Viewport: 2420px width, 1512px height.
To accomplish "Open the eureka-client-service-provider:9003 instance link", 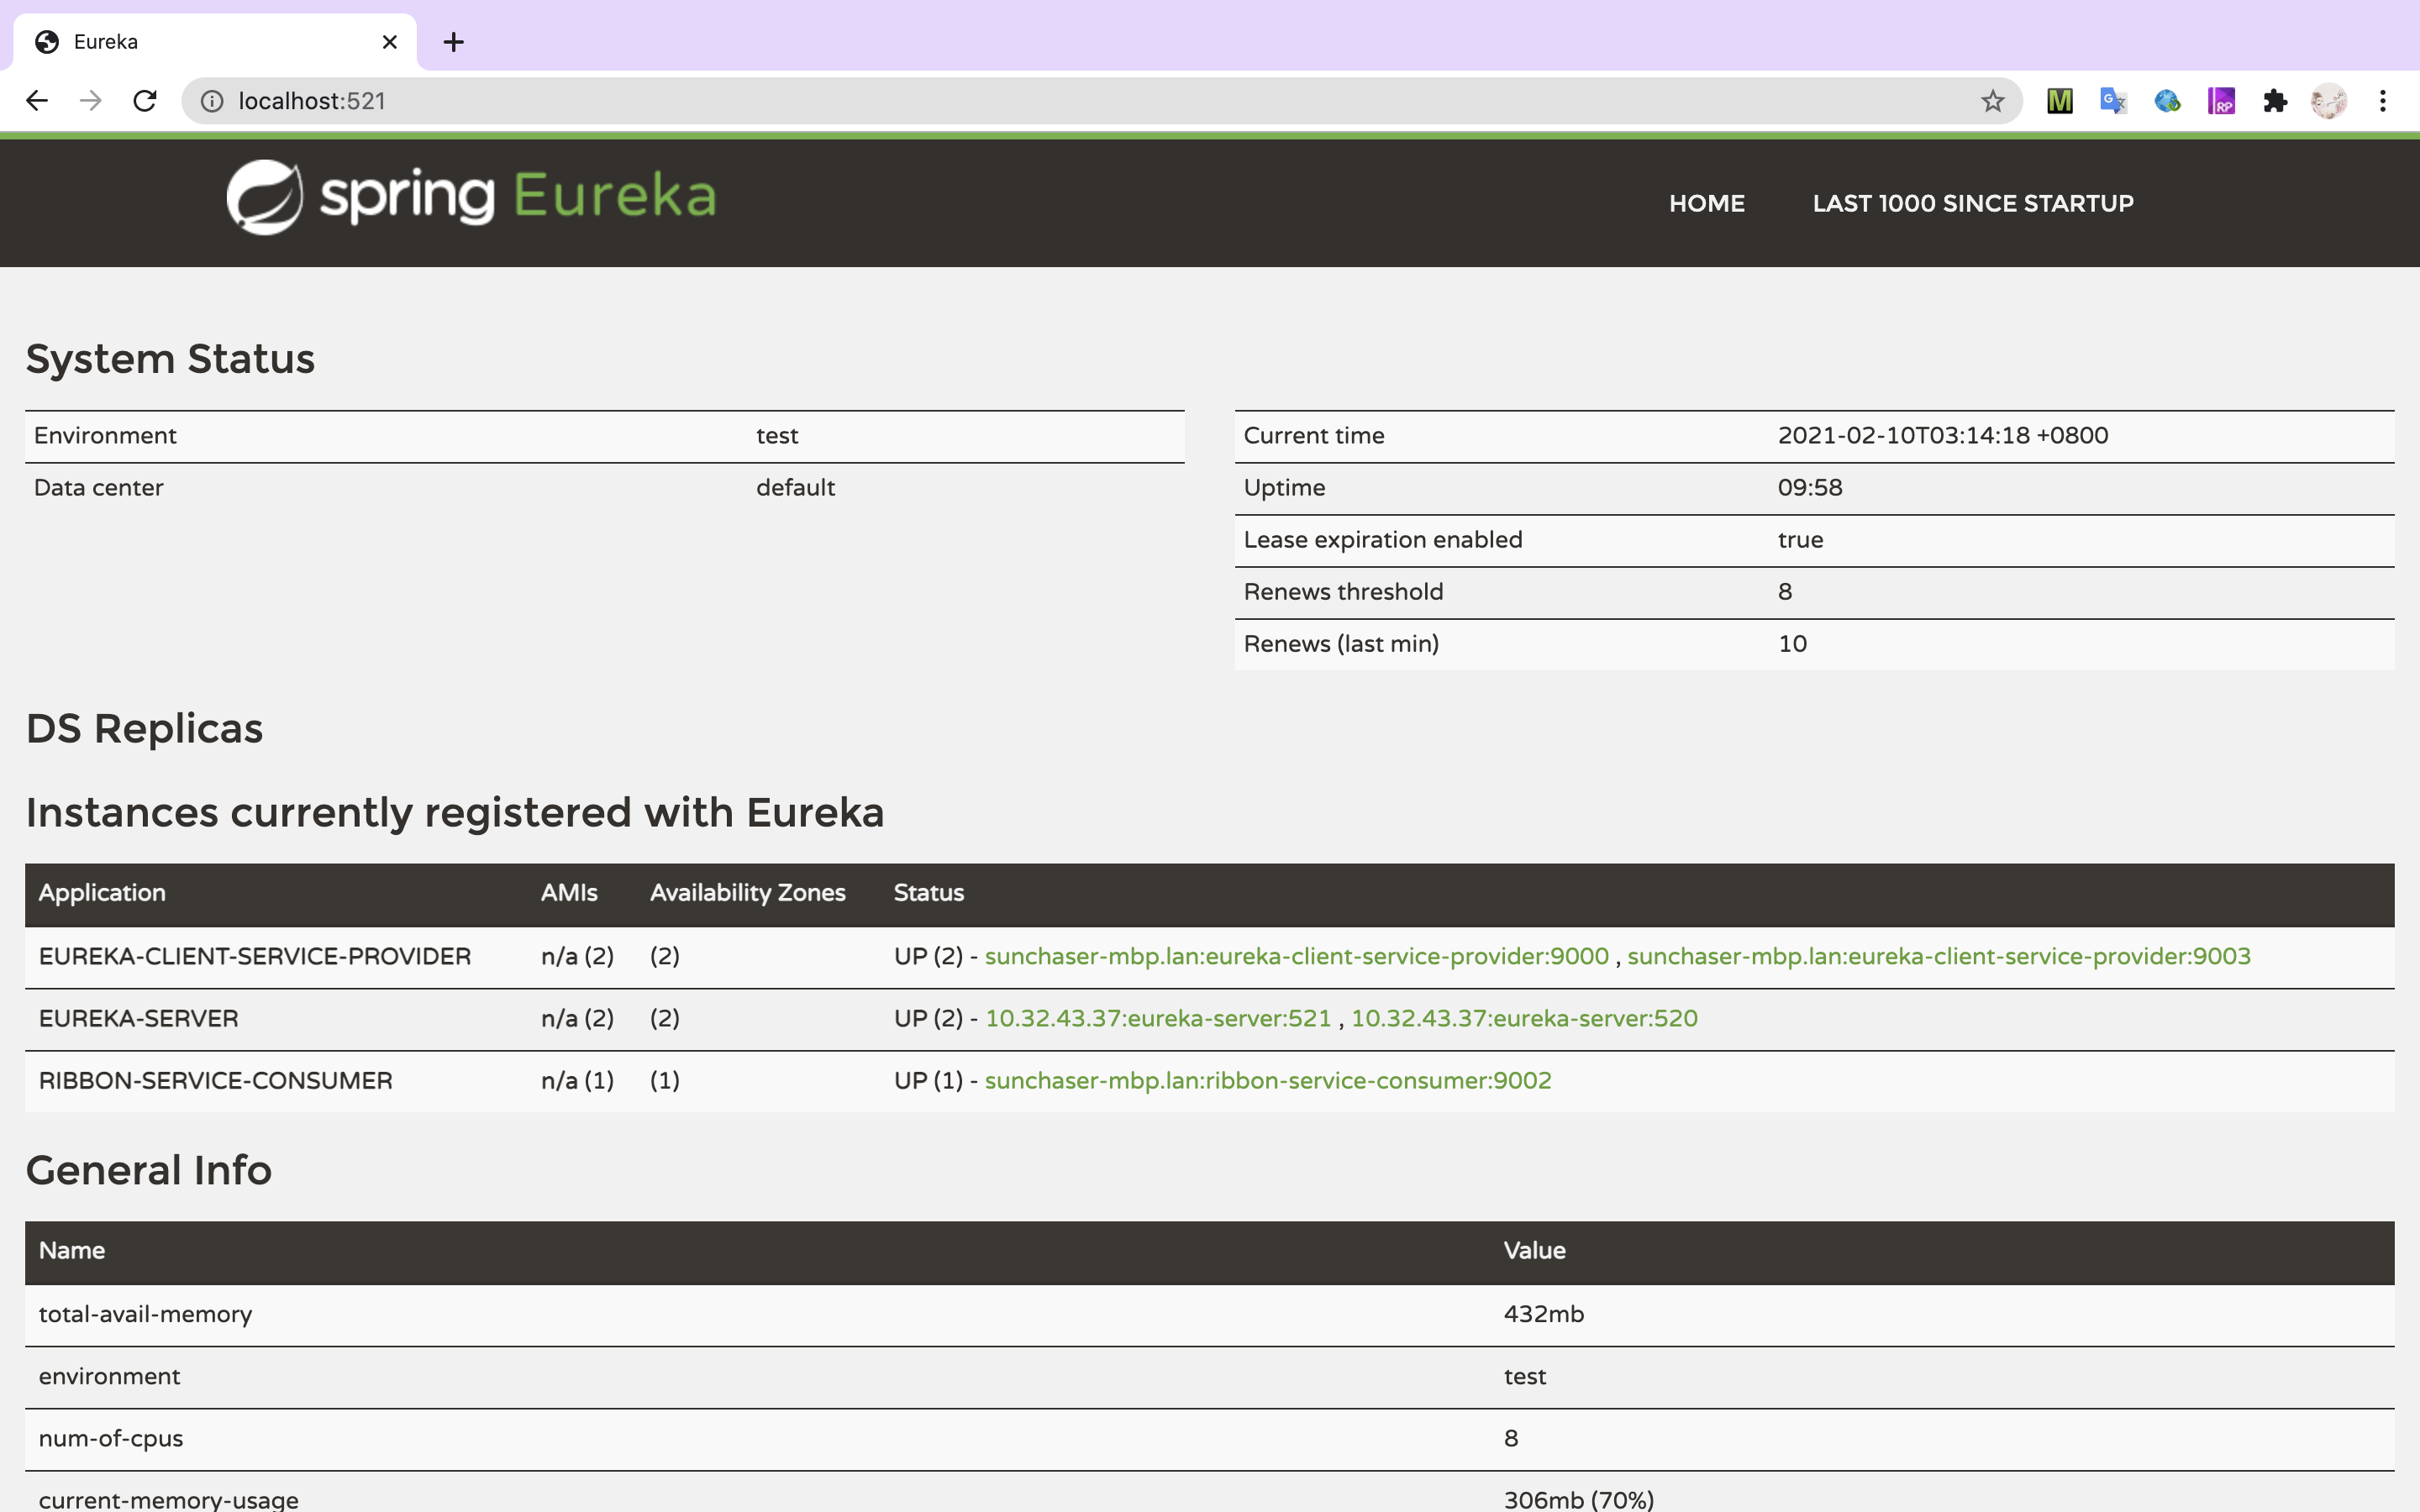I will [1938, 956].
